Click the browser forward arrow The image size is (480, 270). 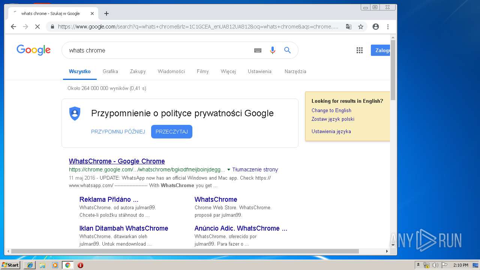[25, 27]
